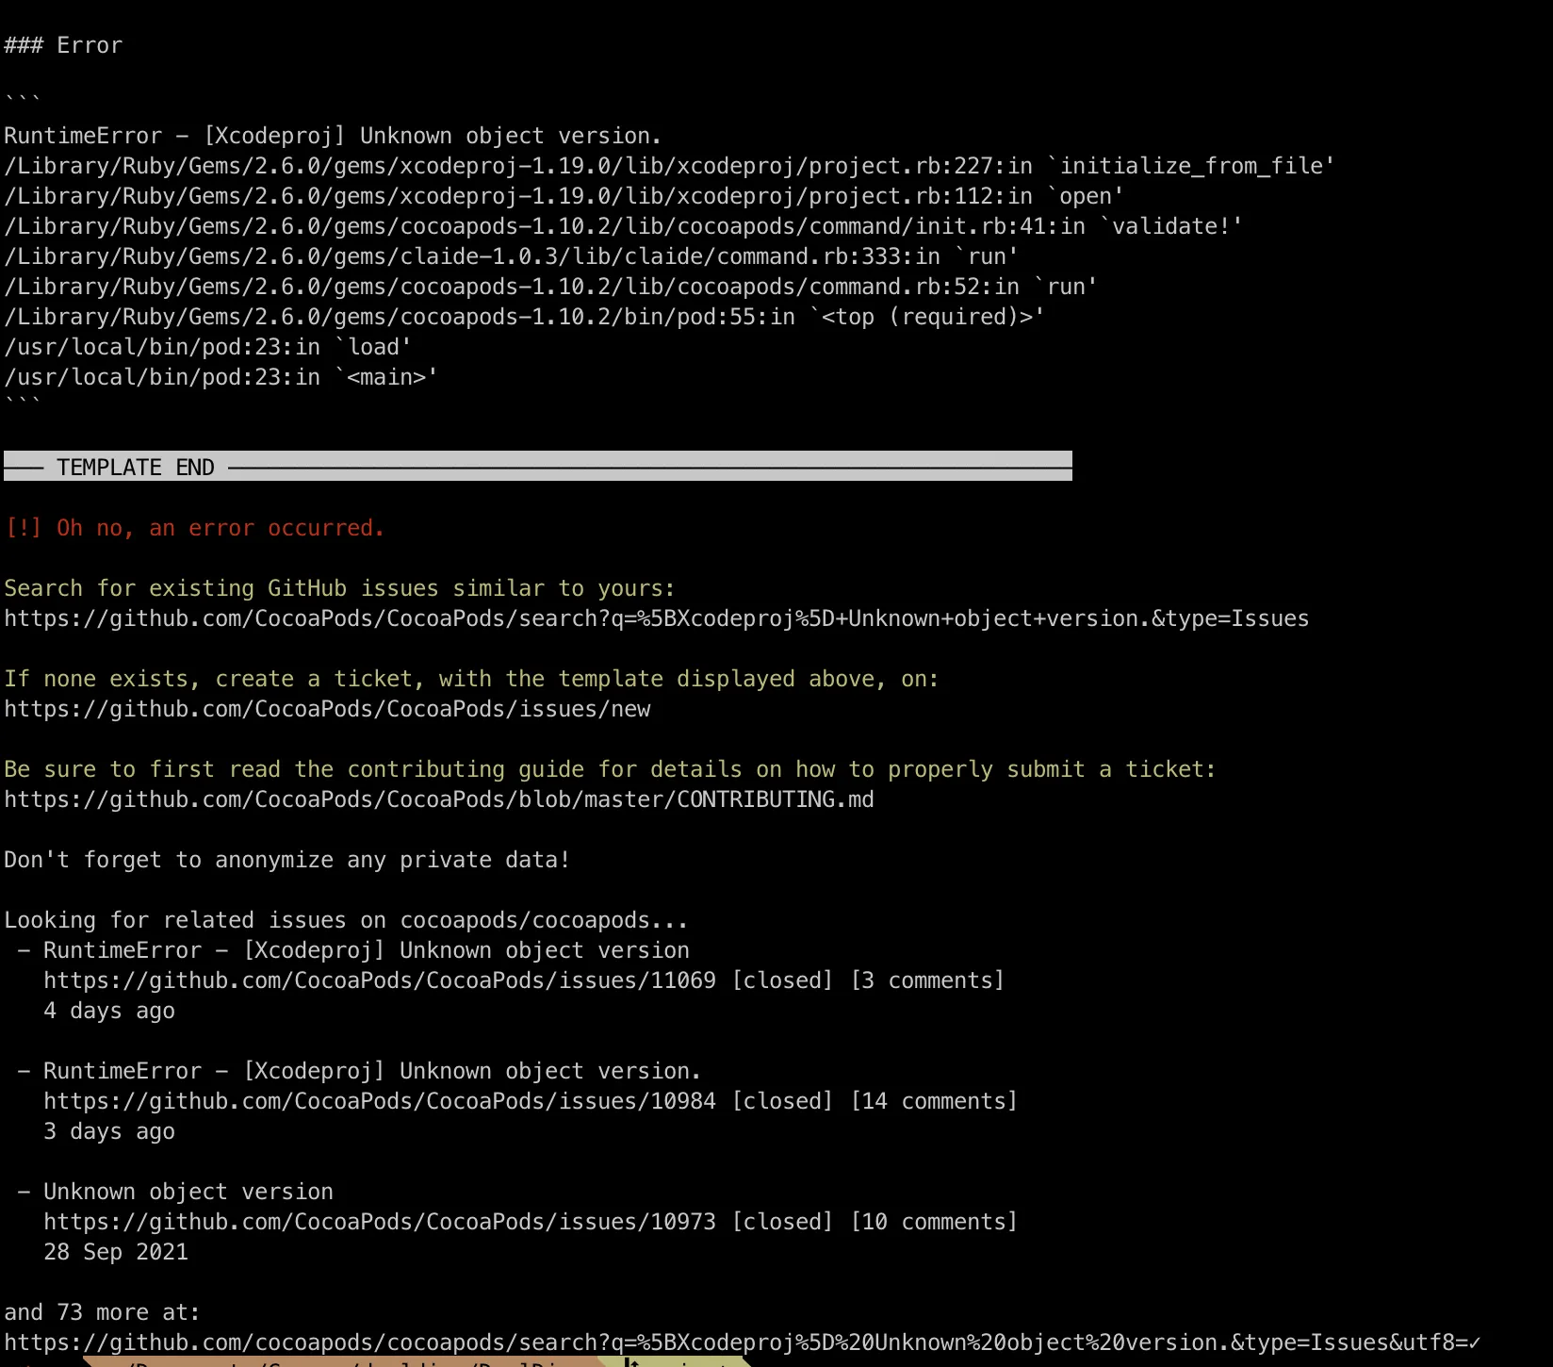This screenshot has height=1367, width=1553.
Task: Open the issues/11069 link
Action: point(380,980)
